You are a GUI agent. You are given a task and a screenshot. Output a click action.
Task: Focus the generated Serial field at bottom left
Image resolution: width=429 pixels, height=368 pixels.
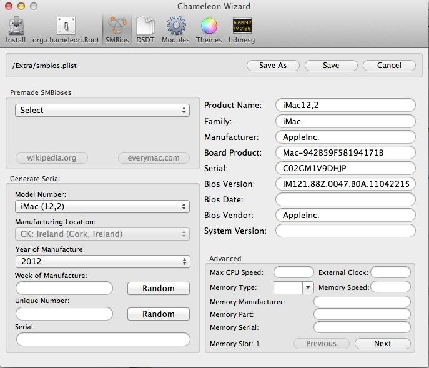pos(103,339)
